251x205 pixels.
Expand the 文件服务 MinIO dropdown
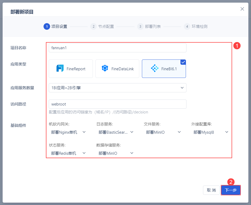pyautogui.click(x=163, y=132)
